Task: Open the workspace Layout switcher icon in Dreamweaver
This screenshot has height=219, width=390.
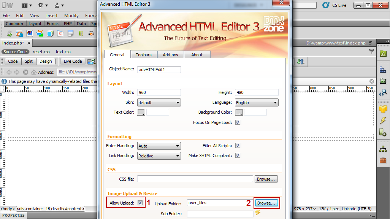Action: 27,5
